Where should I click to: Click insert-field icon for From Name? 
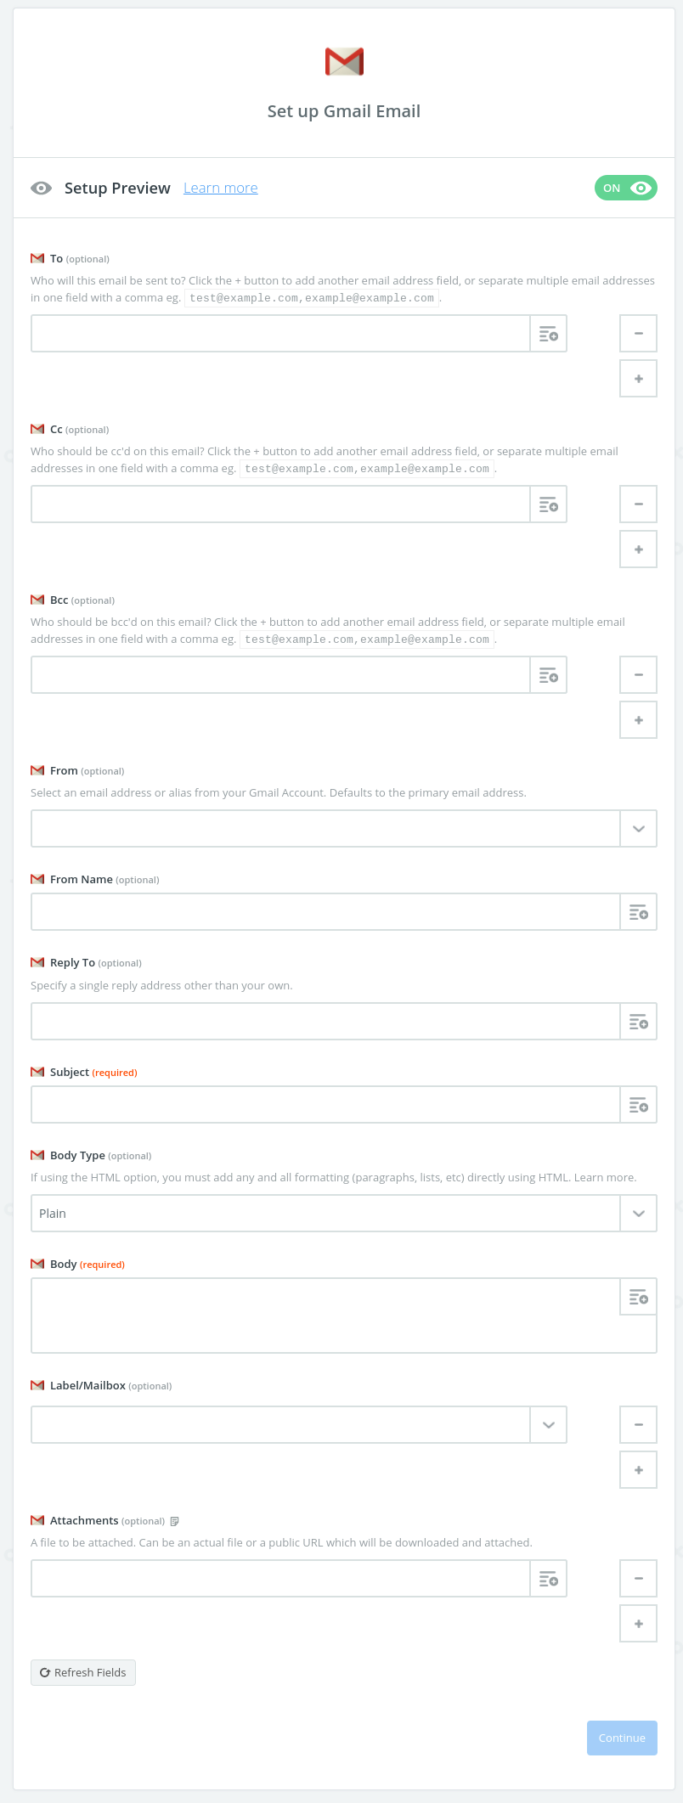639,912
